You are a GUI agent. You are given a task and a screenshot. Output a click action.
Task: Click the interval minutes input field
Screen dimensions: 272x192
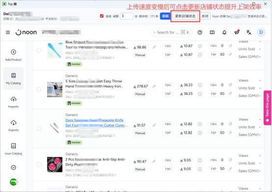point(127,16)
